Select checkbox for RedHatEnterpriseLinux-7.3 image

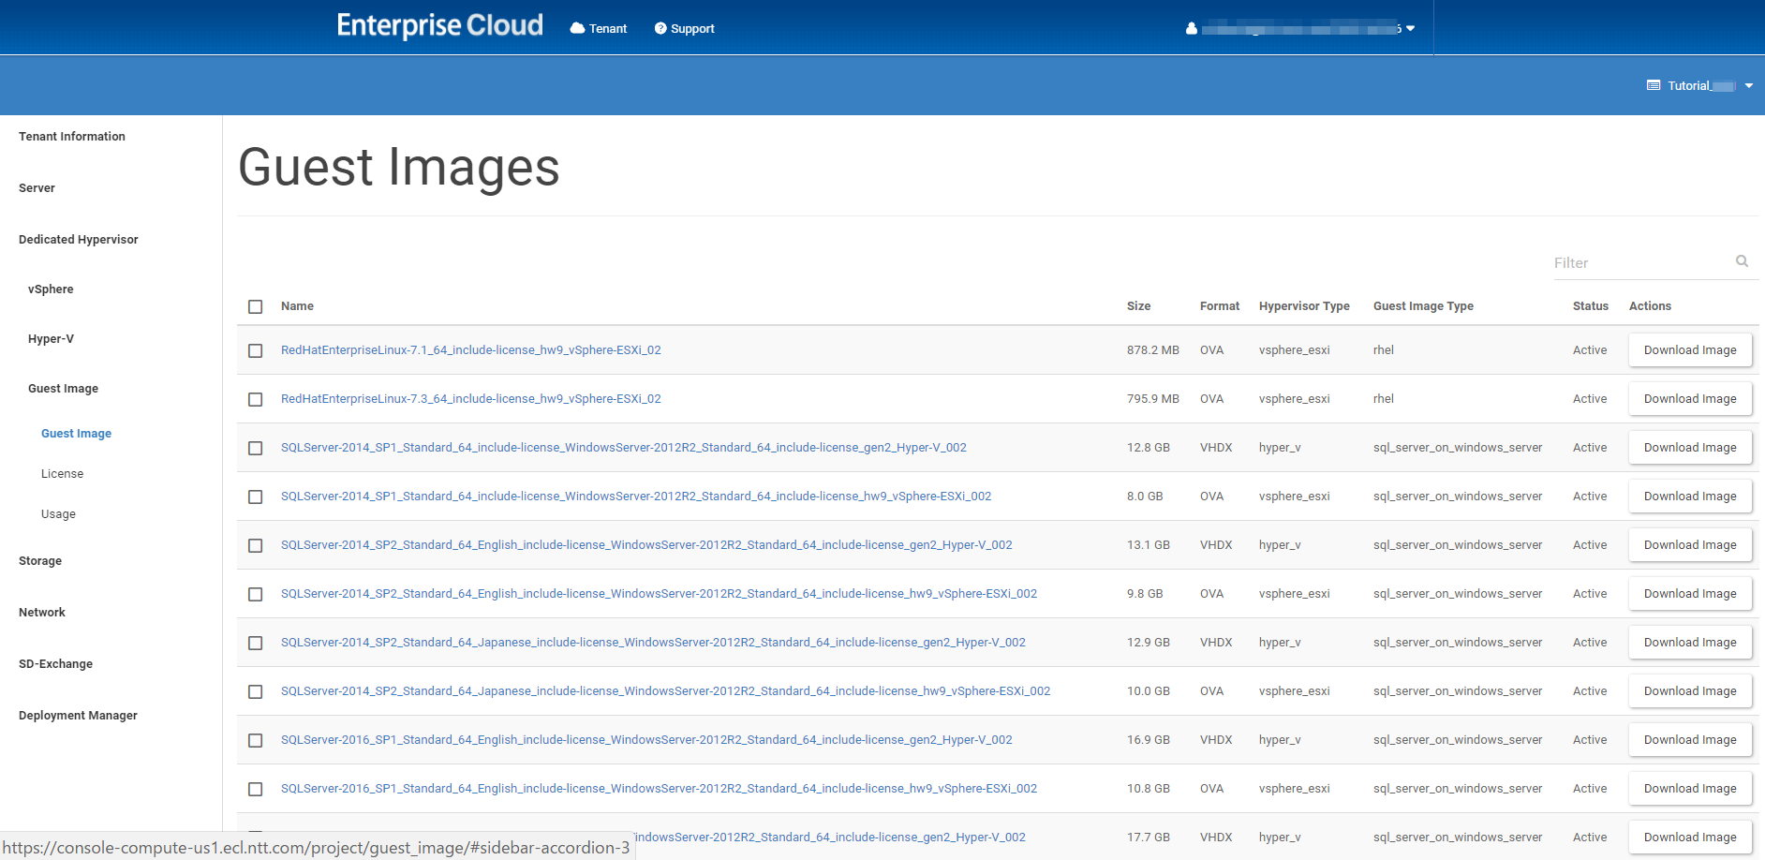pyautogui.click(x=255, y=399)
